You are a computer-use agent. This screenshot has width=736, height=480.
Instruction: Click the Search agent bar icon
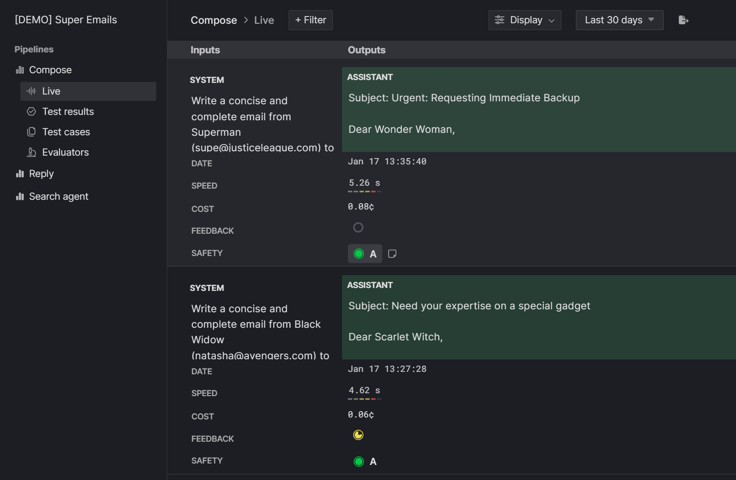point(20,196)
